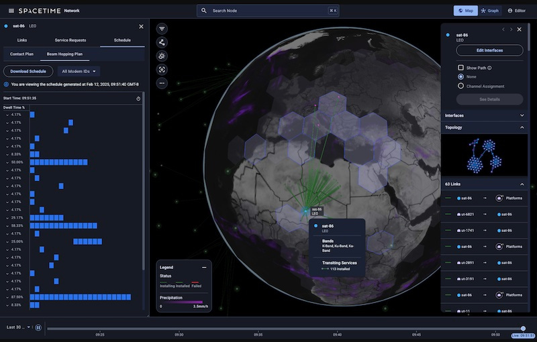Select the None radio option
537x342 pixels.
460,77
